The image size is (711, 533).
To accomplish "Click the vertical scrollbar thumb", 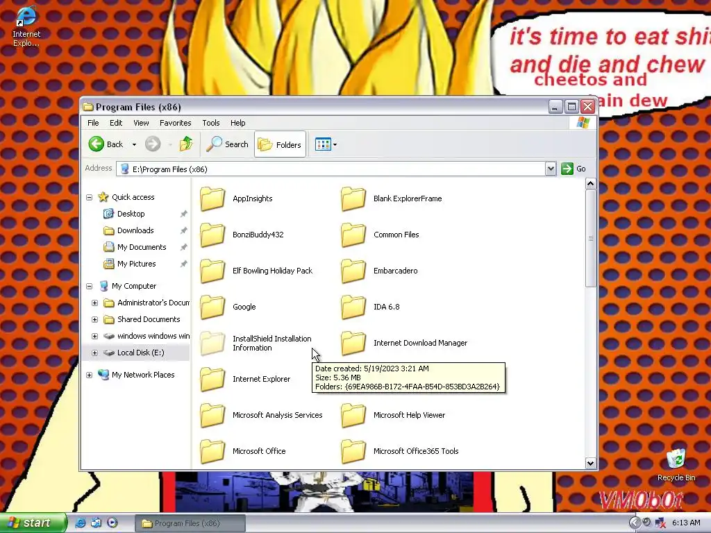I will (590, 239).
